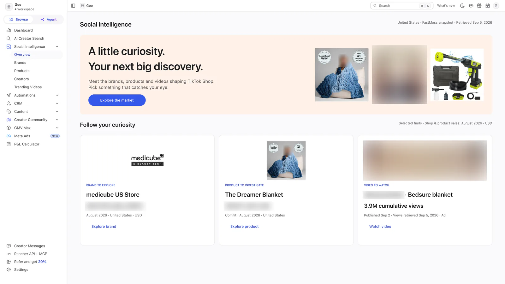Image resolution: width=505 pixels, height=284 pixels.
Task: Switch to dark mode moon icon
Action: 462,6
